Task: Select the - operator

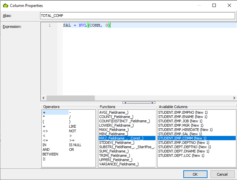Action: coord(70,112)
